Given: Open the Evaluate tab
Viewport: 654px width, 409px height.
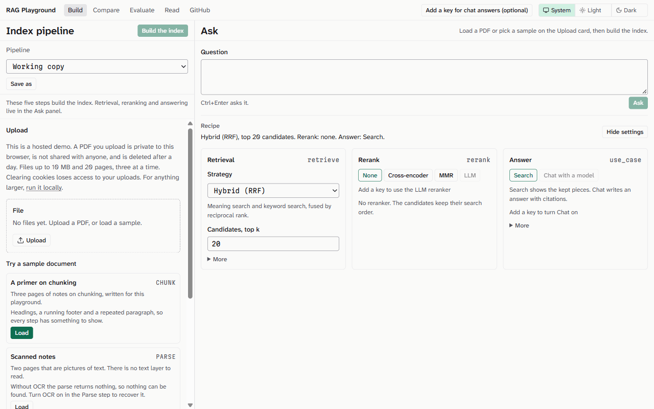Looking at the screenshot, I should pos(142,10).
